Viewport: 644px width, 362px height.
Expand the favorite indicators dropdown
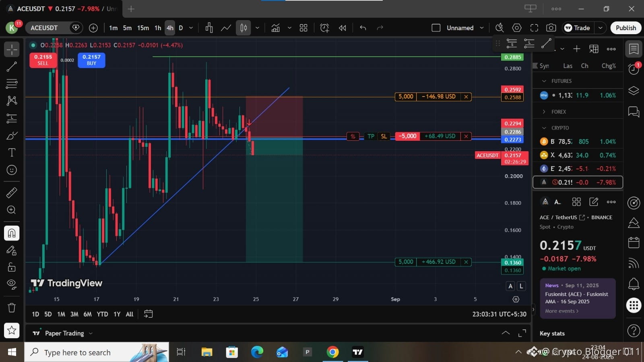pos(289,28)
